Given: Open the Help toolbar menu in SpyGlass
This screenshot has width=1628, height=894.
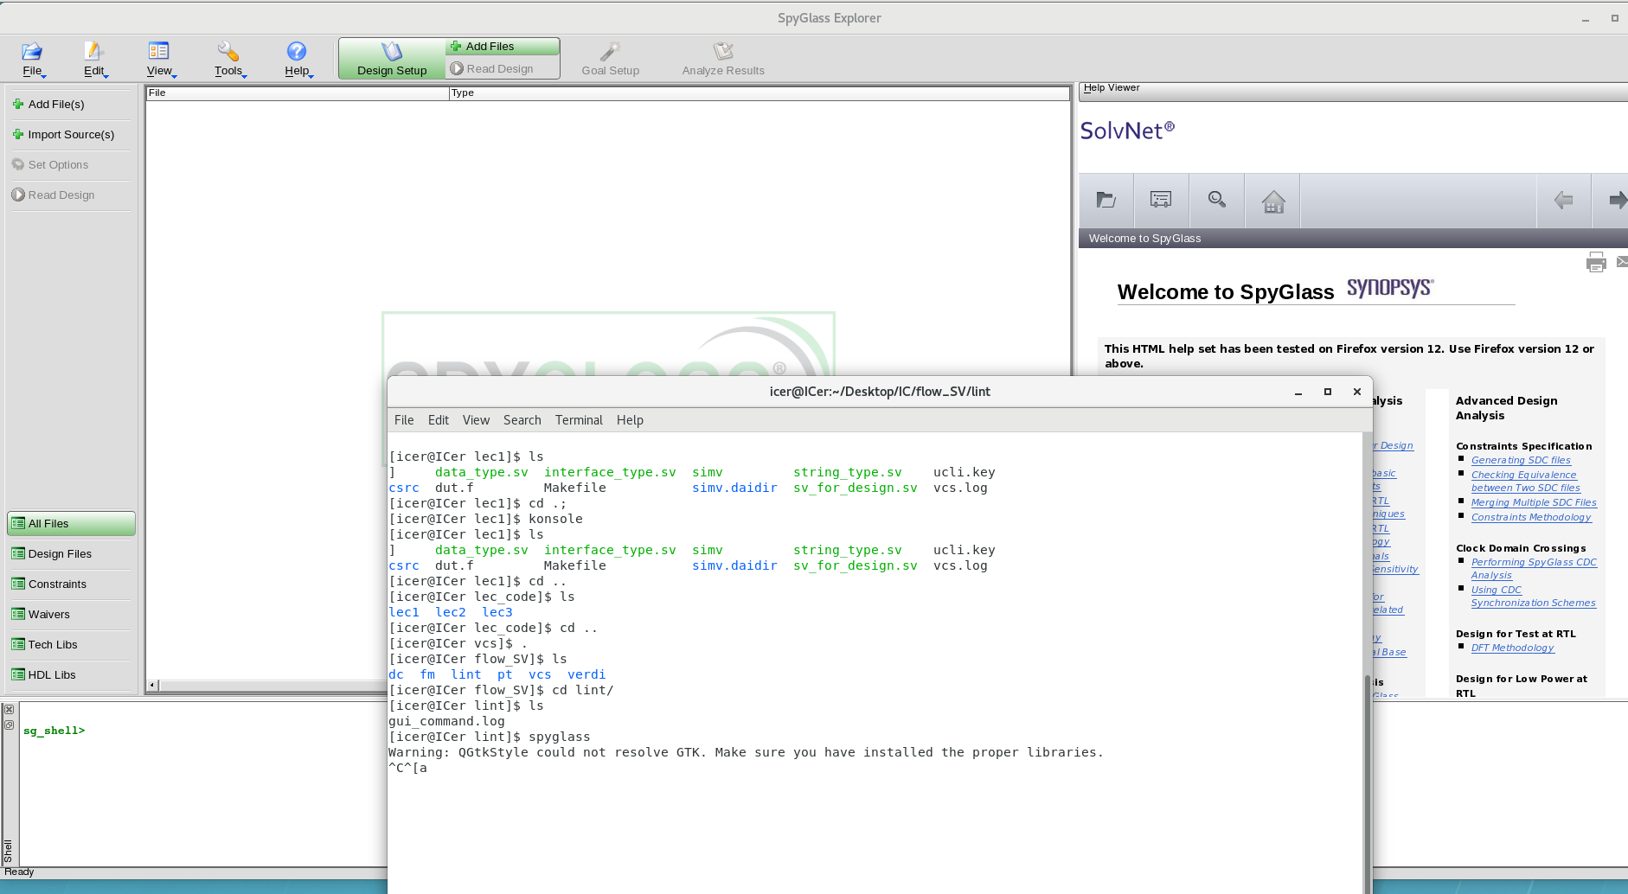Looking at the screenshot, I should click(x=297, y=59).
